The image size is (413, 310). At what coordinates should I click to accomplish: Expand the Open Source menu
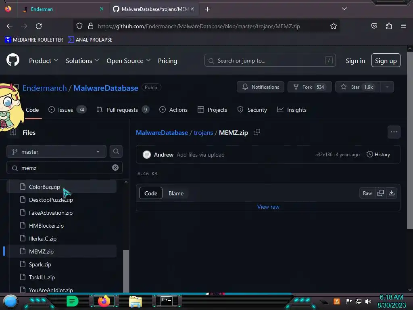129,61
